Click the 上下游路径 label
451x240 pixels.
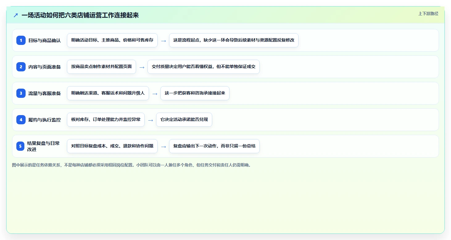pyautogui.click(x=428, y=14)
